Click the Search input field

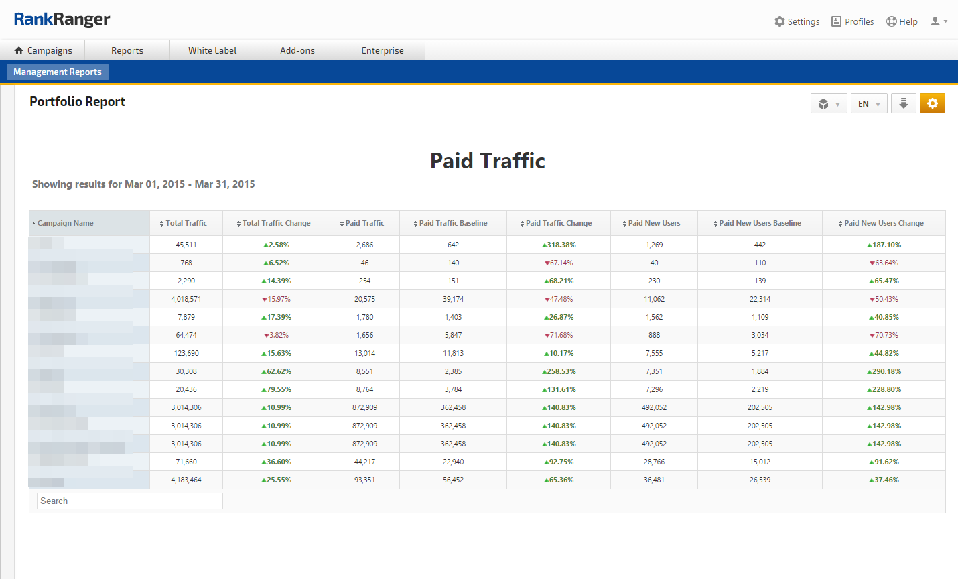(x=129, y=501)
